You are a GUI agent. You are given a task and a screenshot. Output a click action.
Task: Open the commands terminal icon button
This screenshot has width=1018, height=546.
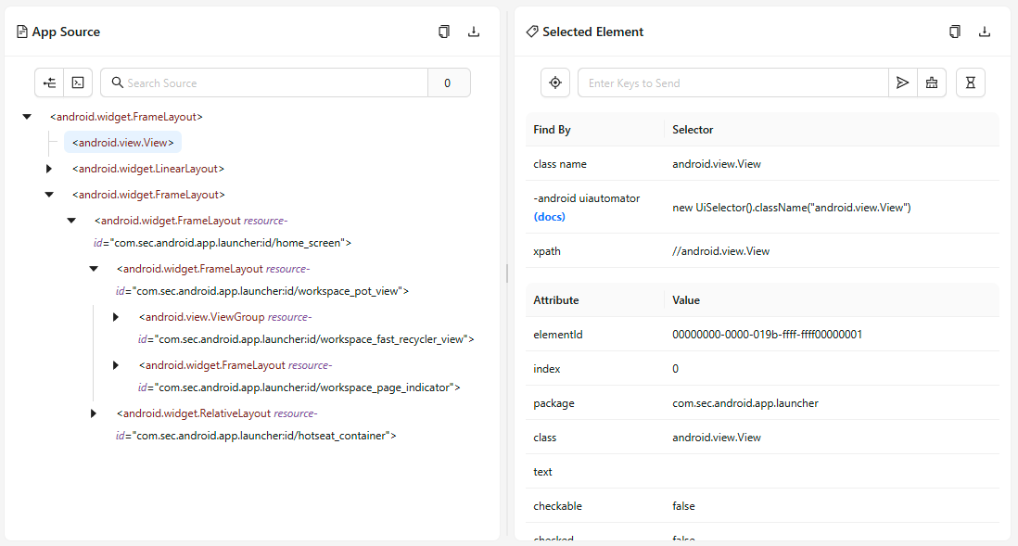[x=78, y=83]
